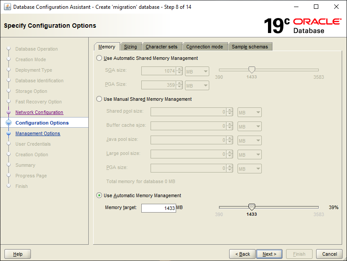Open the PGA Size unit dropdown
The height and width of the screenshot is (261, 347).
[197, 85]
